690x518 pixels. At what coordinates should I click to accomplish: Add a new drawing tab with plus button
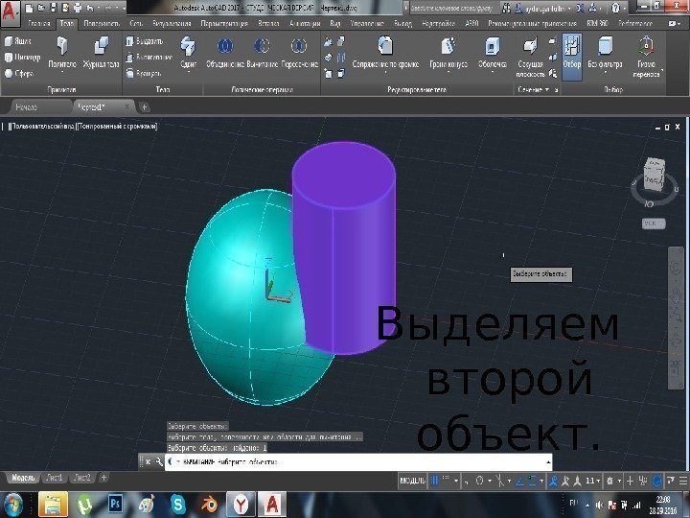(x=144, y=107)
